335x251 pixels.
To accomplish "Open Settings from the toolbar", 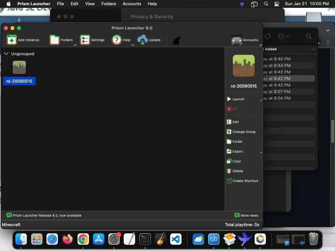I will click(x=92, y=40).
